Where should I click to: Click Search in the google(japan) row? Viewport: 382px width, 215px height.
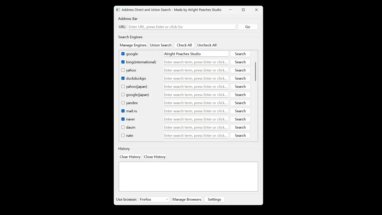point(240,95)
